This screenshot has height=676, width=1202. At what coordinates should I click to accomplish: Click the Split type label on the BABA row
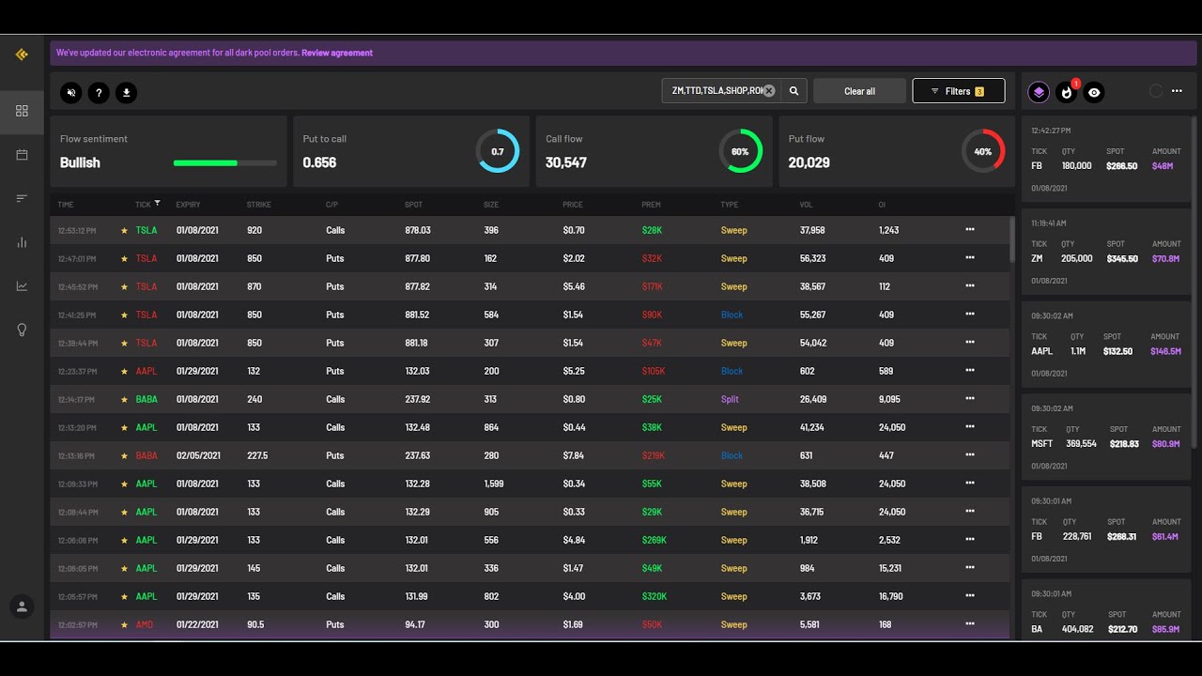[x=730, y=399]
